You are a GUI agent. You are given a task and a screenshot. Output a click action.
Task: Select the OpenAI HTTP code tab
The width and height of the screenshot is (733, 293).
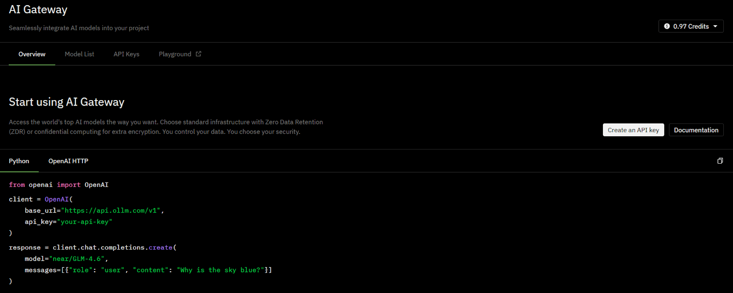click(x=68, y=161)
